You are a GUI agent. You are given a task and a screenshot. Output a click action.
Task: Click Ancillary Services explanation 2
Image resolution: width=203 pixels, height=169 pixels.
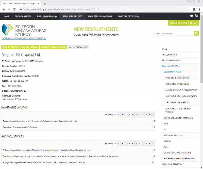tap(122, 144)
